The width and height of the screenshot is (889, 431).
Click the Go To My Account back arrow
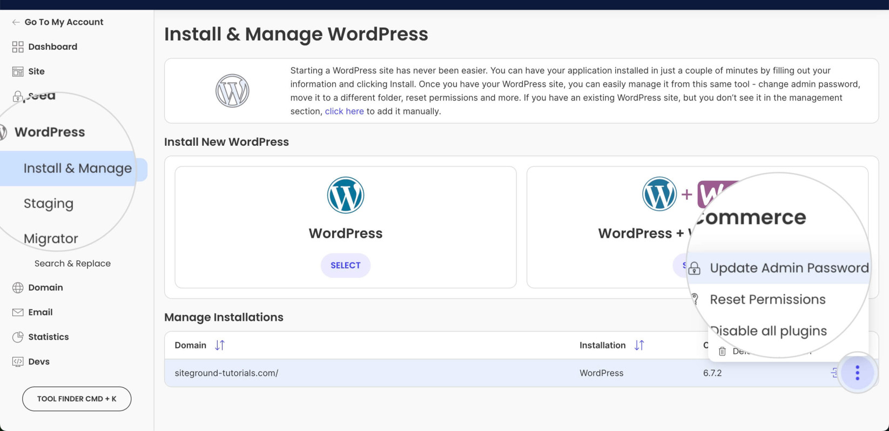(x=16, y=22)
